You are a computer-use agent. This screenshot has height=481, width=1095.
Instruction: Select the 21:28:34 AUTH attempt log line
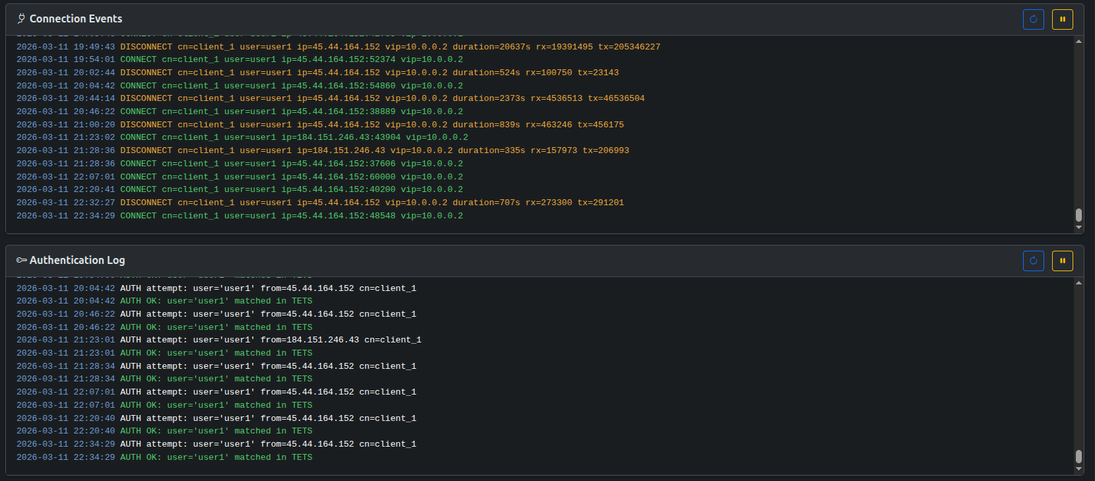click(x=216, y=366)
